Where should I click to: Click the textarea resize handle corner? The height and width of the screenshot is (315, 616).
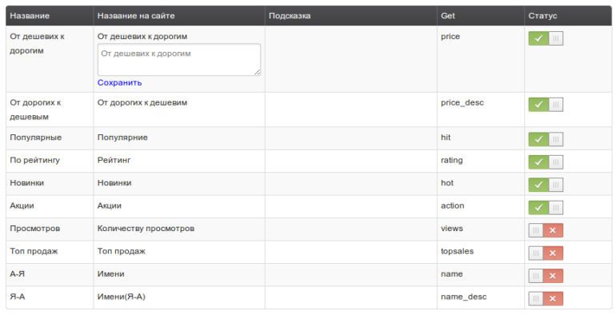pyautogui.click(x=258, y=73)
